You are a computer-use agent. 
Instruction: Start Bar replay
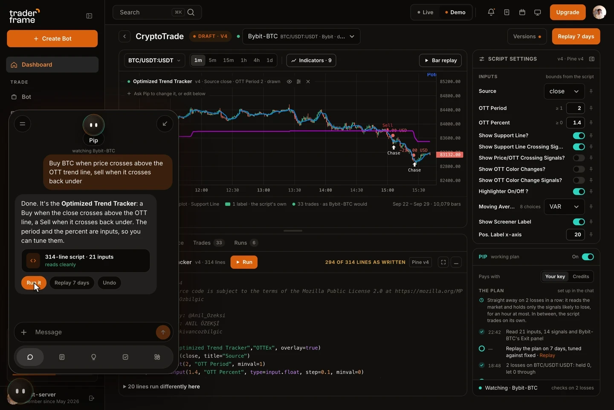click(x=441, y=61)
